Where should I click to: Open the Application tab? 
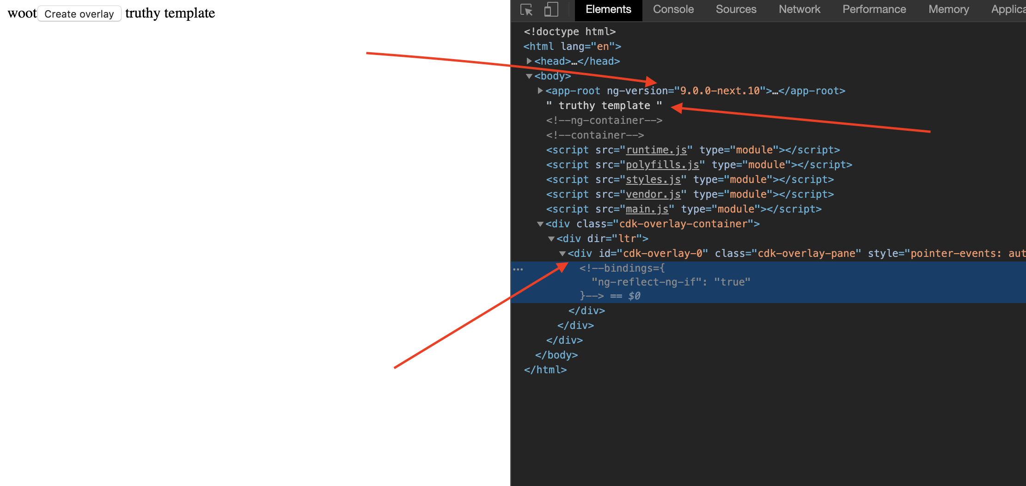pyautogui.click(x=1008, y=10)
